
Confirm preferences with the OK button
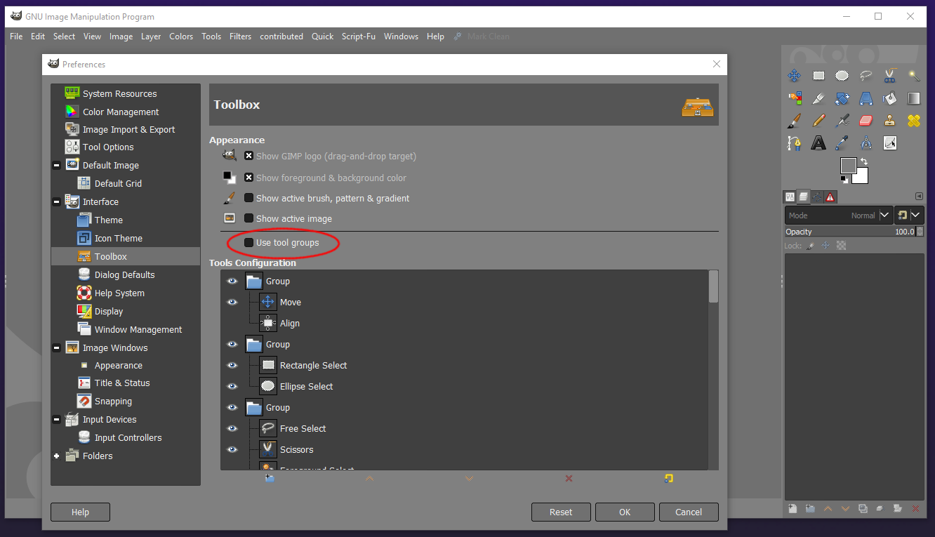click(625, 512)
